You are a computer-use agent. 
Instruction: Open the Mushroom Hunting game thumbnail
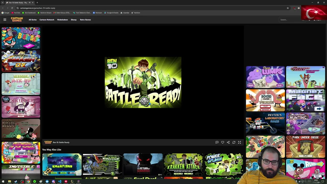tap(306, 123)
